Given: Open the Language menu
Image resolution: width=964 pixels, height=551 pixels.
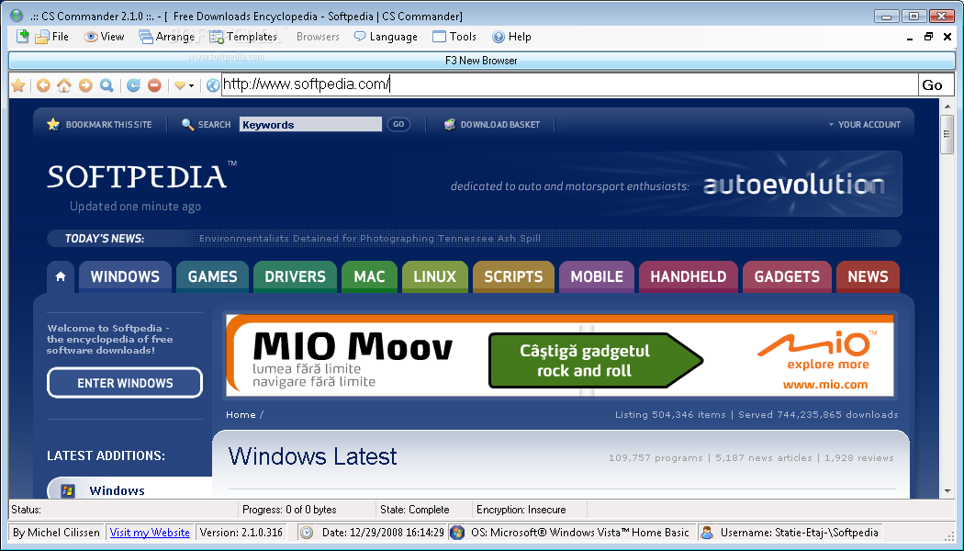Looking at the screenshot, I should click(386, 37).
